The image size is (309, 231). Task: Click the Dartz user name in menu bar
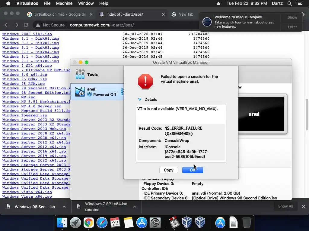point(277,3)
